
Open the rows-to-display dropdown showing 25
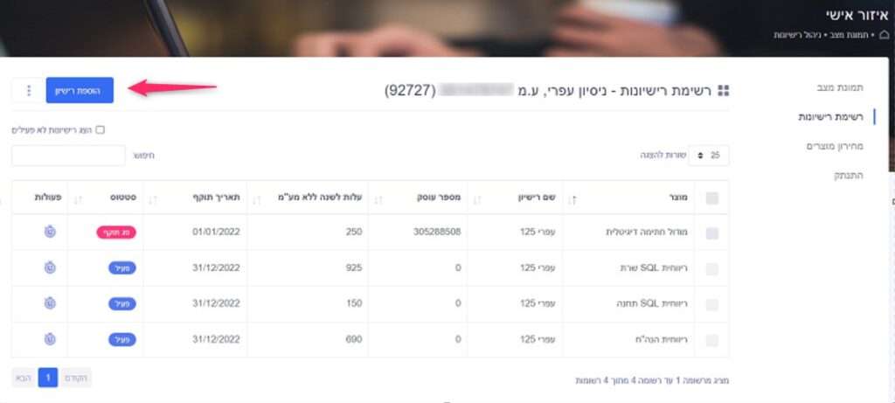[709, 156]
